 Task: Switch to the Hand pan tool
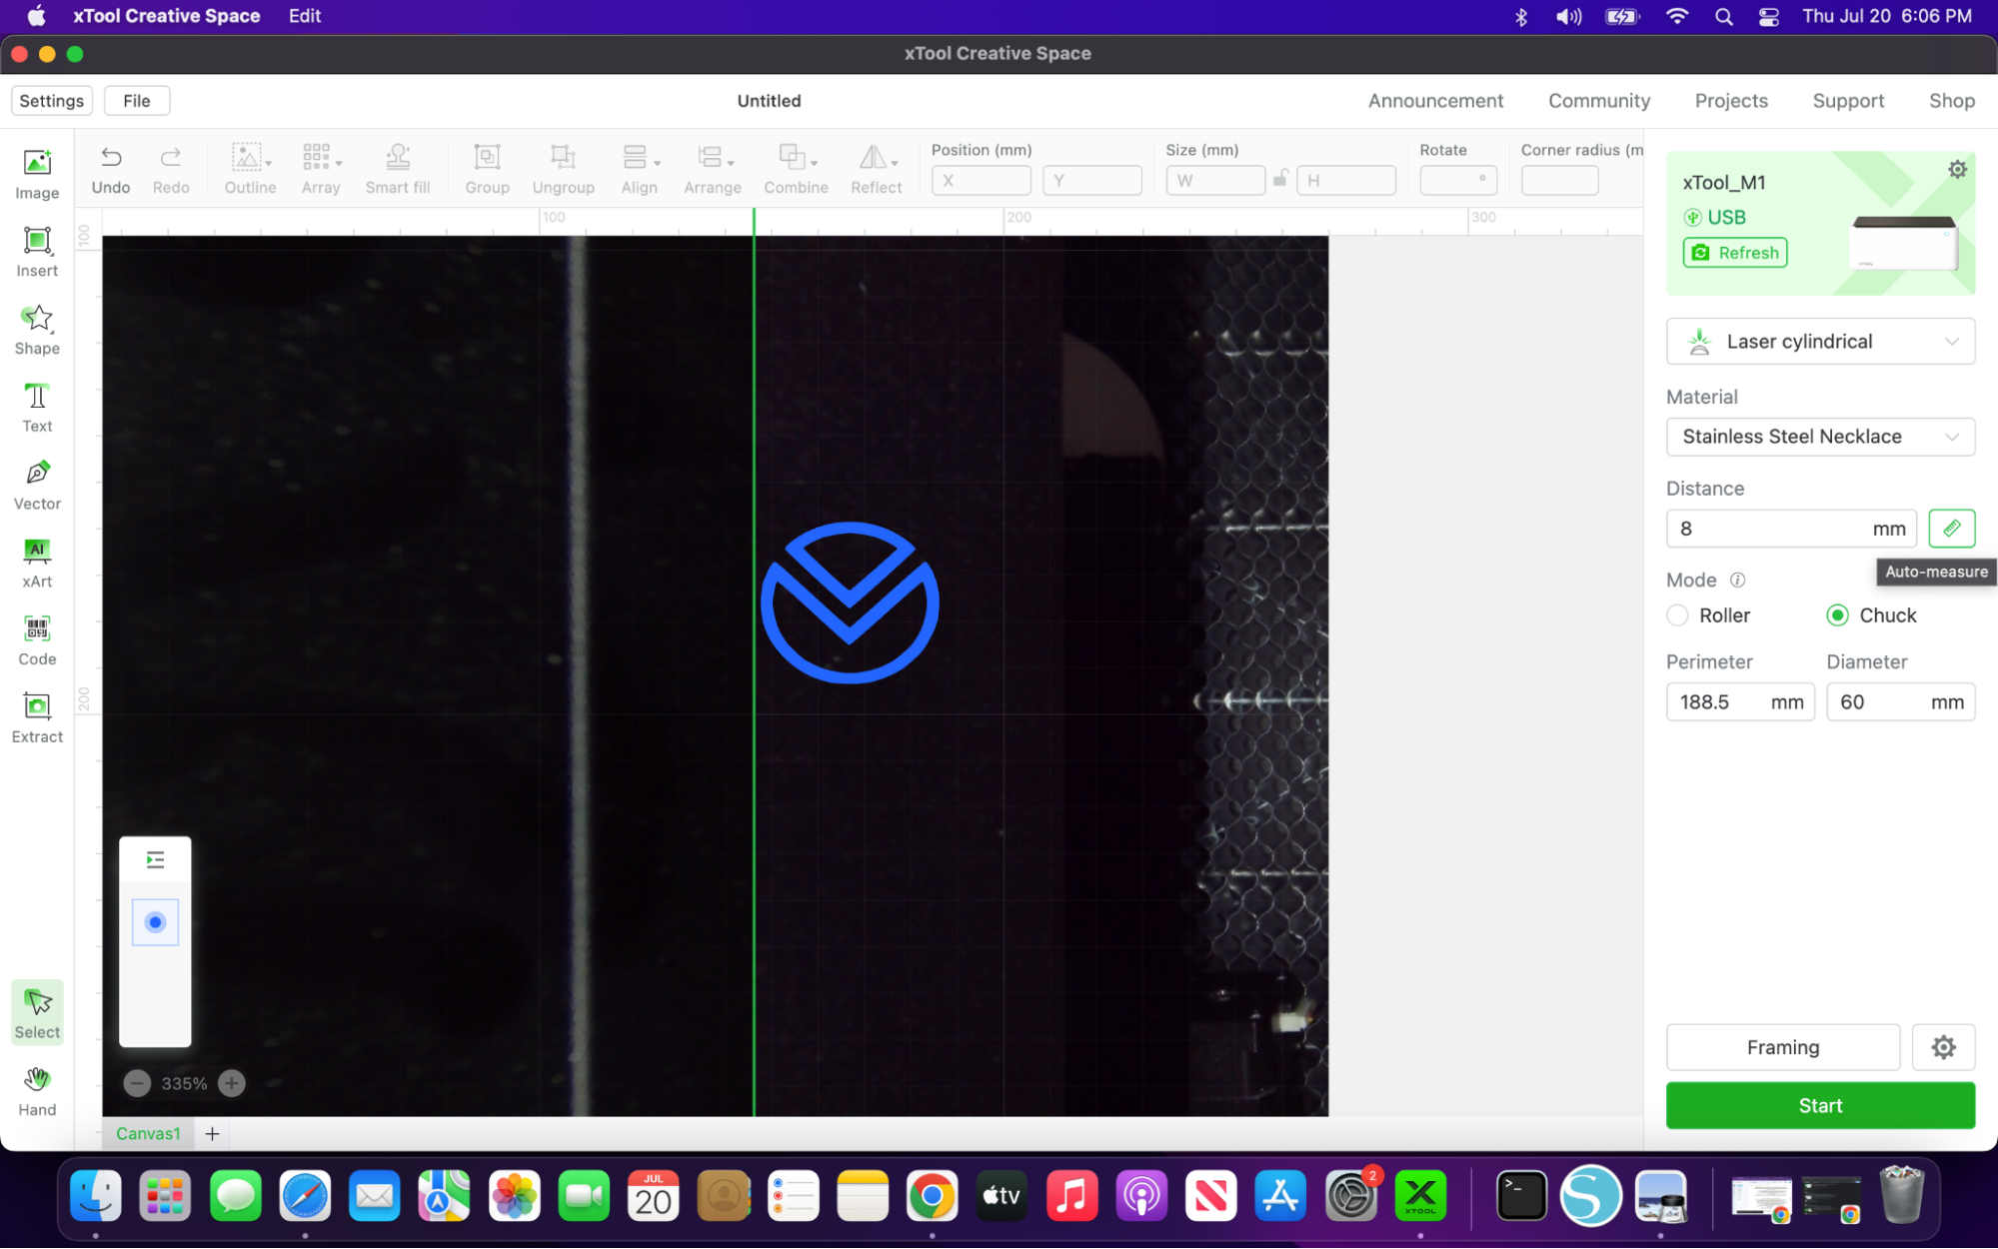37,1091
